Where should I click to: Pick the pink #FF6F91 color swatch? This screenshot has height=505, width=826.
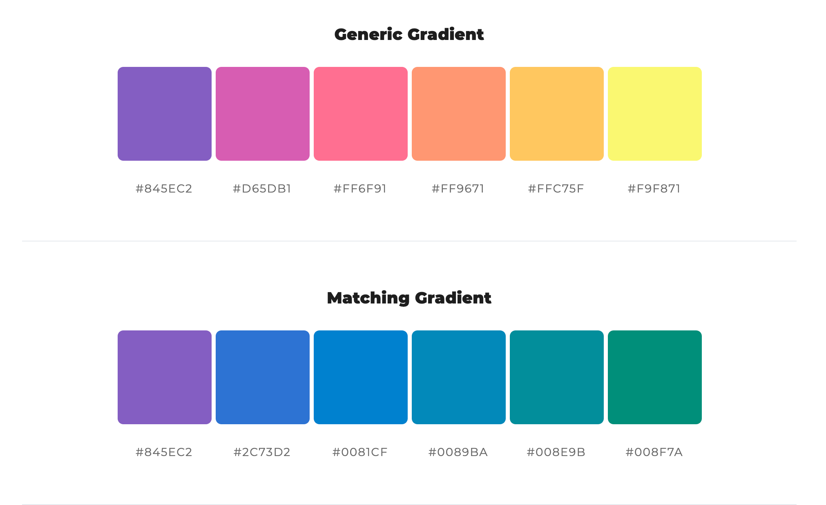coord(360,114)
